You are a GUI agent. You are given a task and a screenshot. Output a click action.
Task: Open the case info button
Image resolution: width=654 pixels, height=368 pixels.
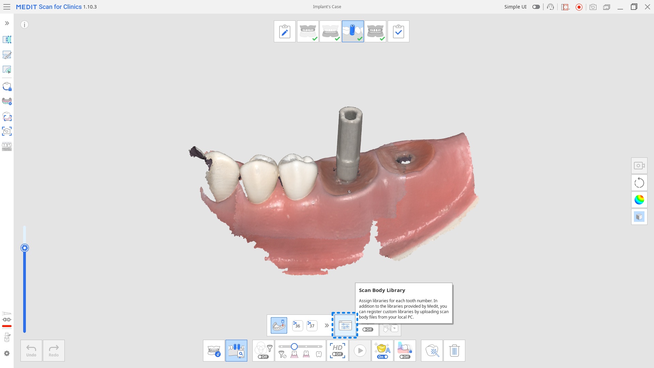25,25
